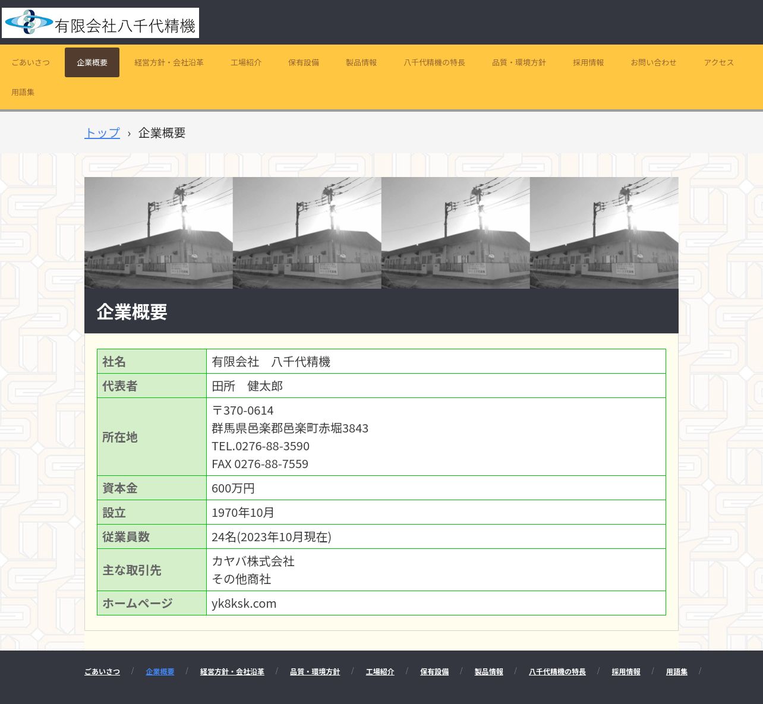The width and height of the screenshot is (763, 704).
Task: Open the 工場紹介 navigation page
Action: tap(246, 62)
